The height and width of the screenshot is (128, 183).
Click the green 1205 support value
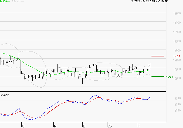170,77
